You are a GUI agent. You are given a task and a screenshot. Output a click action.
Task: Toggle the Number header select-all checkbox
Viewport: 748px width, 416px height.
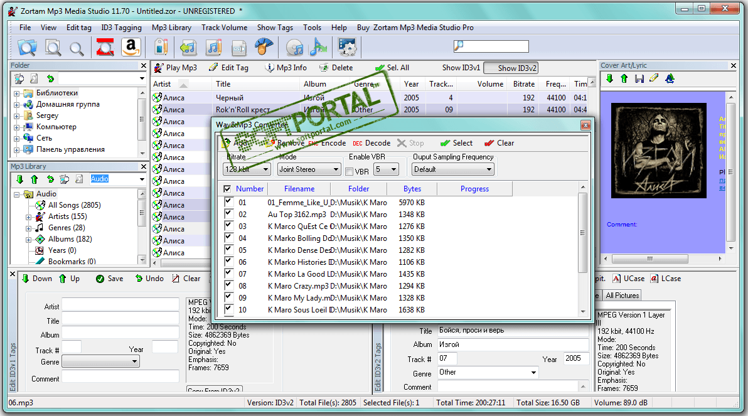click(x=227, y=189)
